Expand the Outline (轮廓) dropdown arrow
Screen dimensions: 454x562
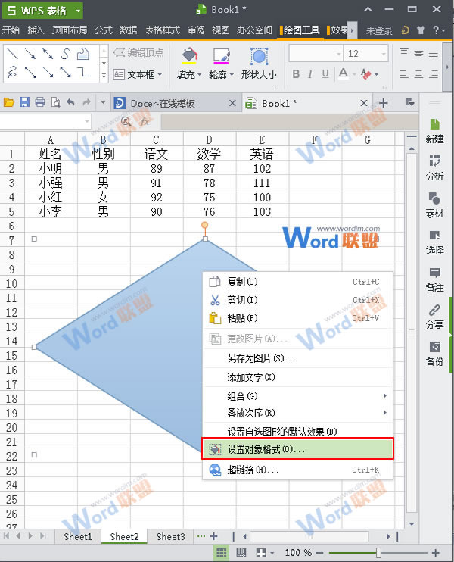pos(232,75)
